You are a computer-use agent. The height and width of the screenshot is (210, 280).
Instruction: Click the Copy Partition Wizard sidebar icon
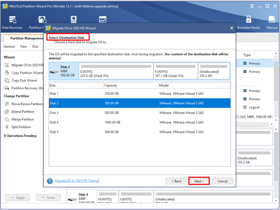(x=7, y=73)
